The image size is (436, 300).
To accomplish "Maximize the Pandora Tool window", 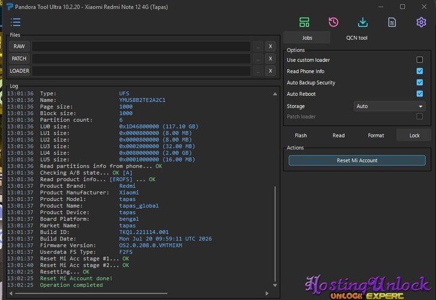I will pyautogui.click(x=402, y=7).
